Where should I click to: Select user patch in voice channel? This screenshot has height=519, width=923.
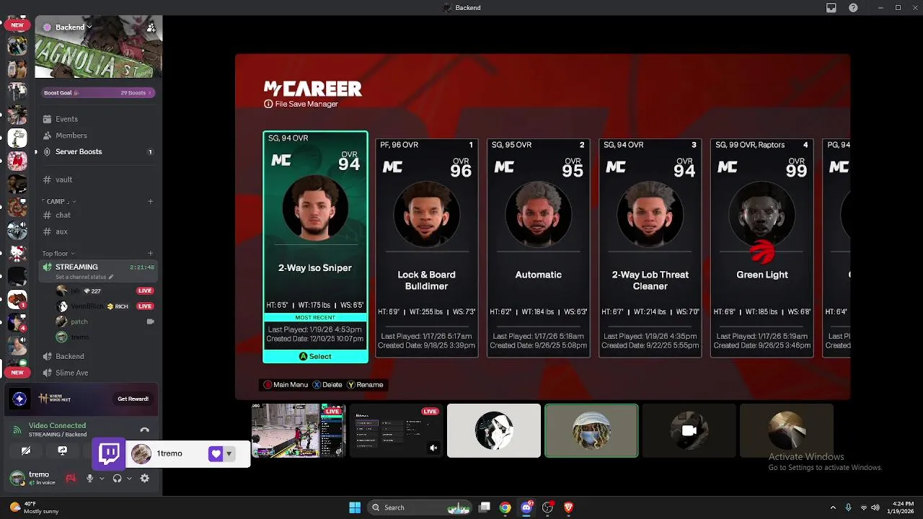(x=79, y=321)
